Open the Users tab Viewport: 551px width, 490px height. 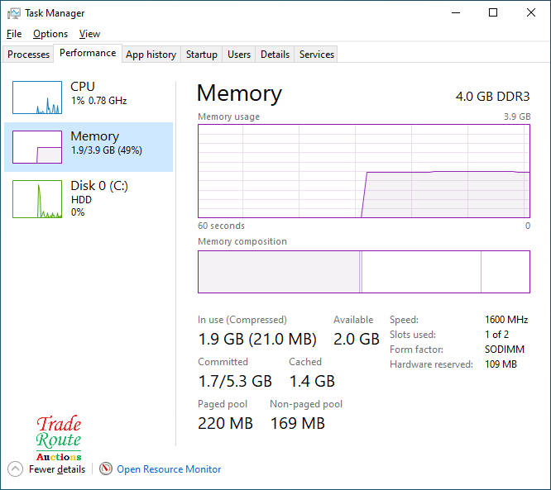click(x=239, y=55)
